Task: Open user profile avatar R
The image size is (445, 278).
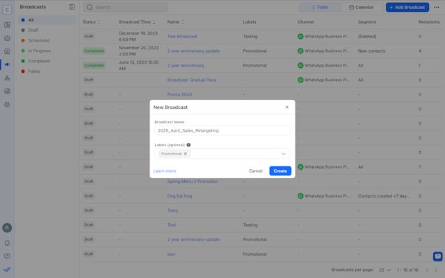Action: 7,228
